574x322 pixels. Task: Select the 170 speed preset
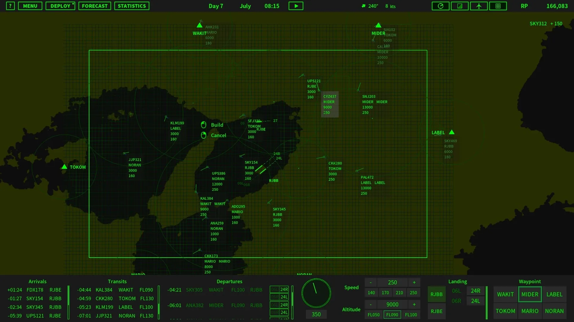click(385, 293)
